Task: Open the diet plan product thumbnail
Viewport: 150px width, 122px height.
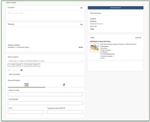Action: coord(94,48)
